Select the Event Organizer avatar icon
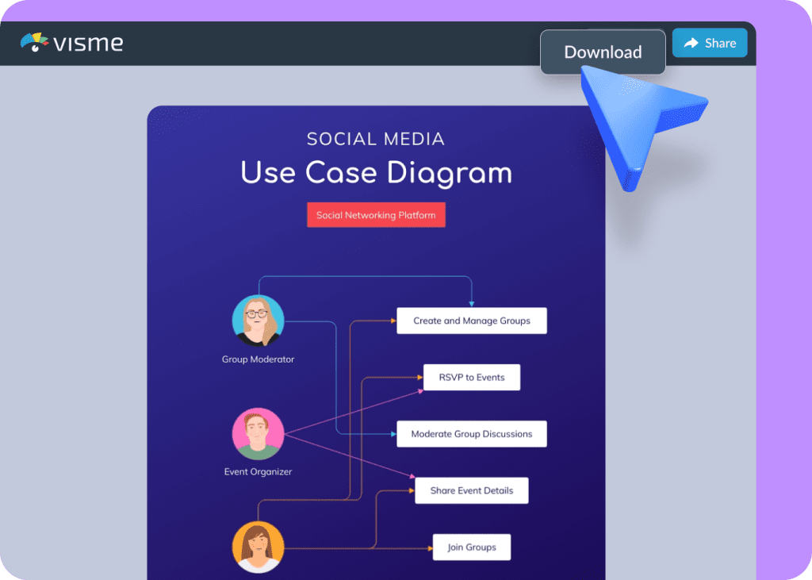The image size is (812, 580). (258, 435)
